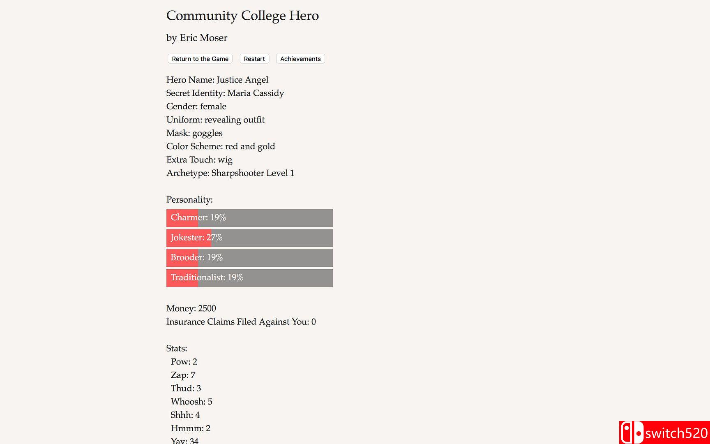Click the Traditionalist 19% personality bar
This screenshot has height=444, width=710.
click(249, 278)
